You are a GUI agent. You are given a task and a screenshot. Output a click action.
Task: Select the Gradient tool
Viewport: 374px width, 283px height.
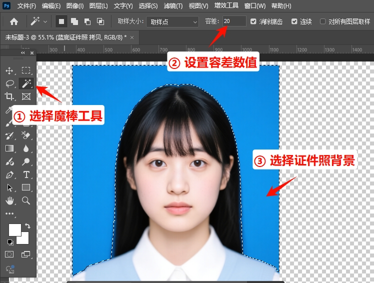tap(9, 148)
